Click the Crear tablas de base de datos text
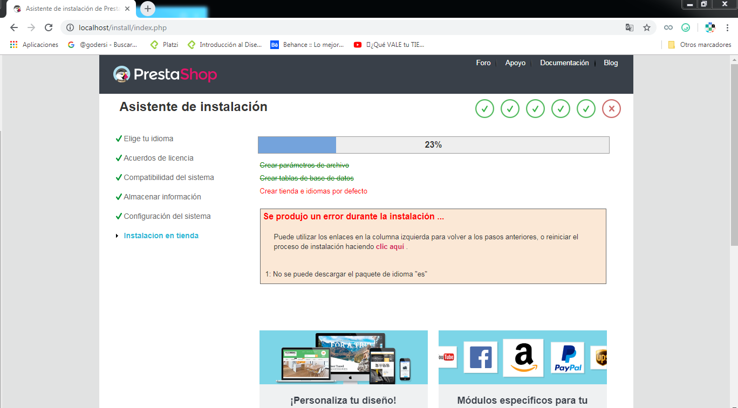The width and height of the screenshot is (738, 408). click(x=307, y=178)
